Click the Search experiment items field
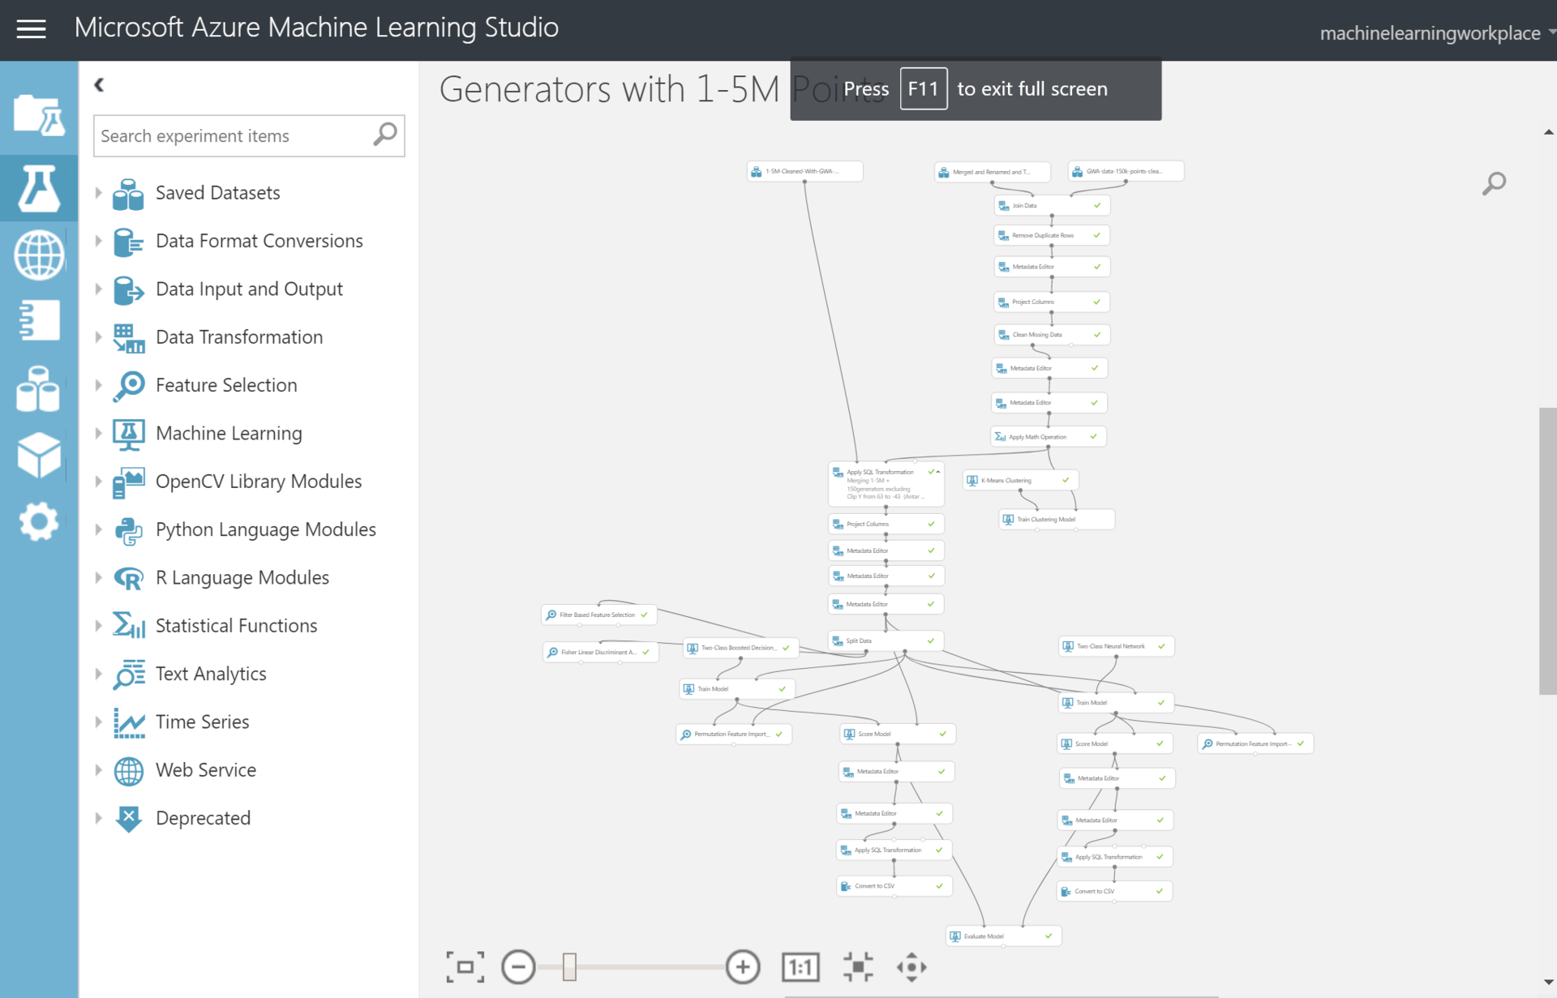 point(233,136)
